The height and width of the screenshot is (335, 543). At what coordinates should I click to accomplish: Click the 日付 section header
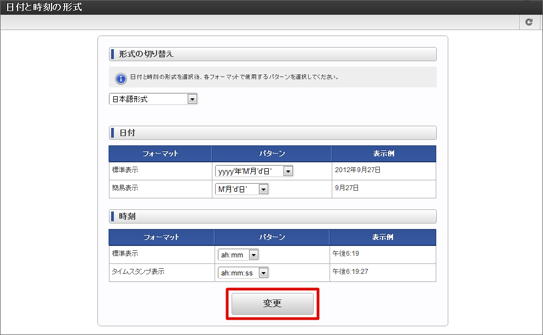point(273,133)
